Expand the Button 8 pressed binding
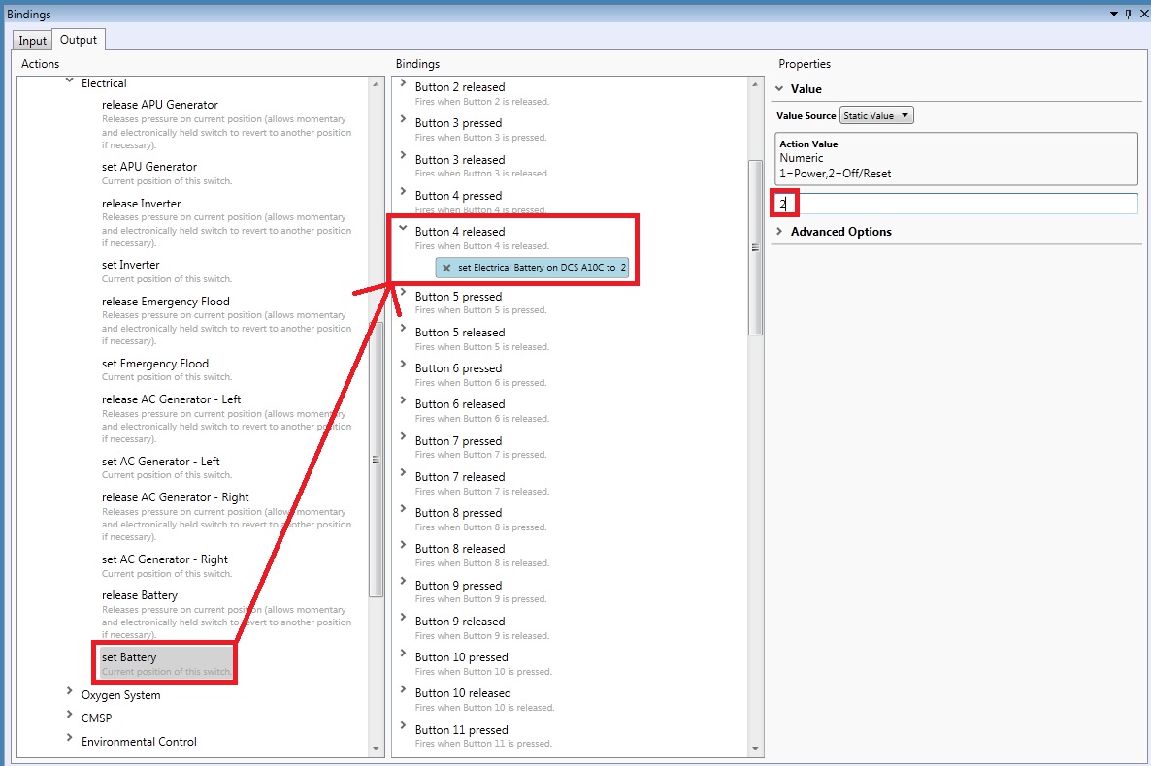This screenshot has width=1151, height=766. coord(403,508)
